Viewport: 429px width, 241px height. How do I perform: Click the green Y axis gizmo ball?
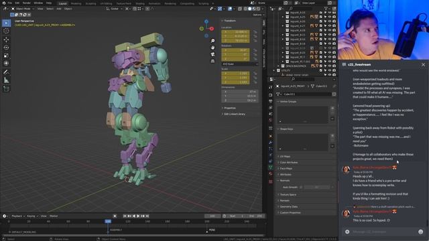202,28
